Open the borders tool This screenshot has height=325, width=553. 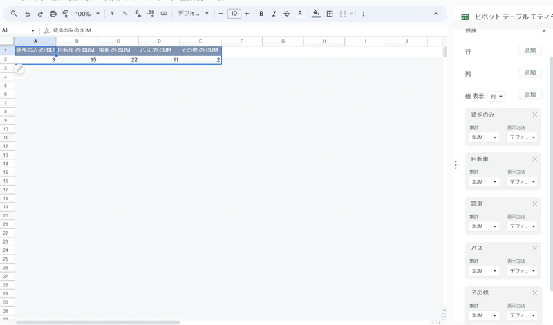(330, 14)
